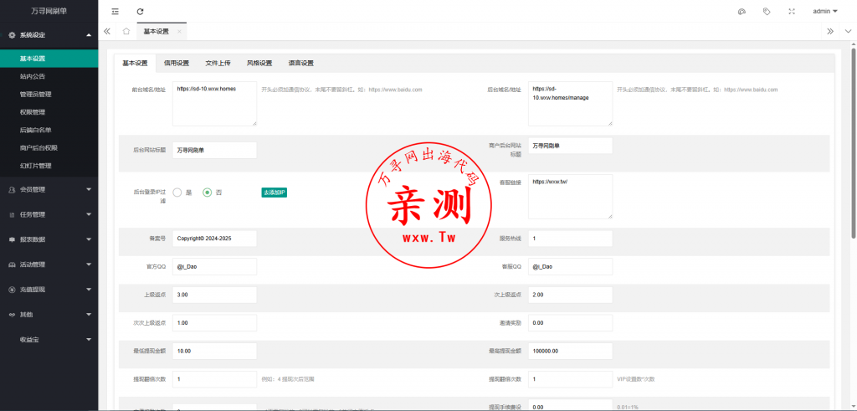Select the highlighted 基本设置 sidebar item
The width and height of the screenshot is (857, 411).
49,59
